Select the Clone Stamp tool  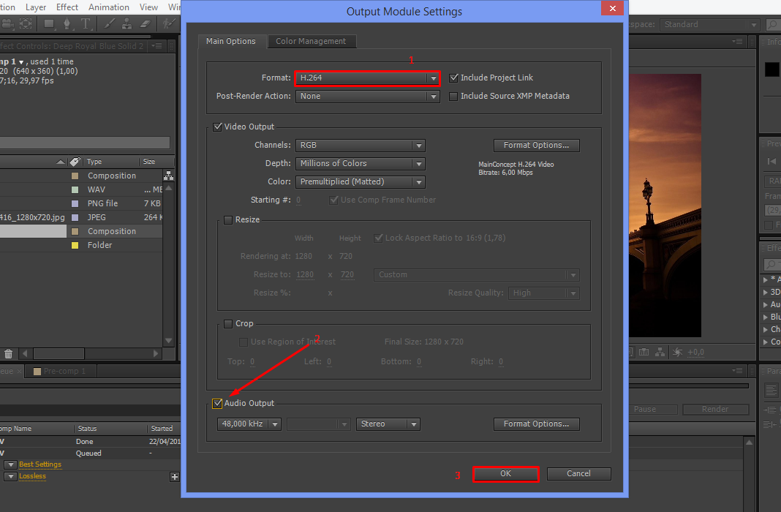pyautogui.click(x=127, y=23)
